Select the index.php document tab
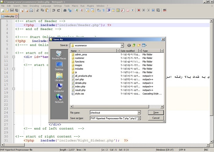Screen dimensions: 214x152 coord(9,16)
